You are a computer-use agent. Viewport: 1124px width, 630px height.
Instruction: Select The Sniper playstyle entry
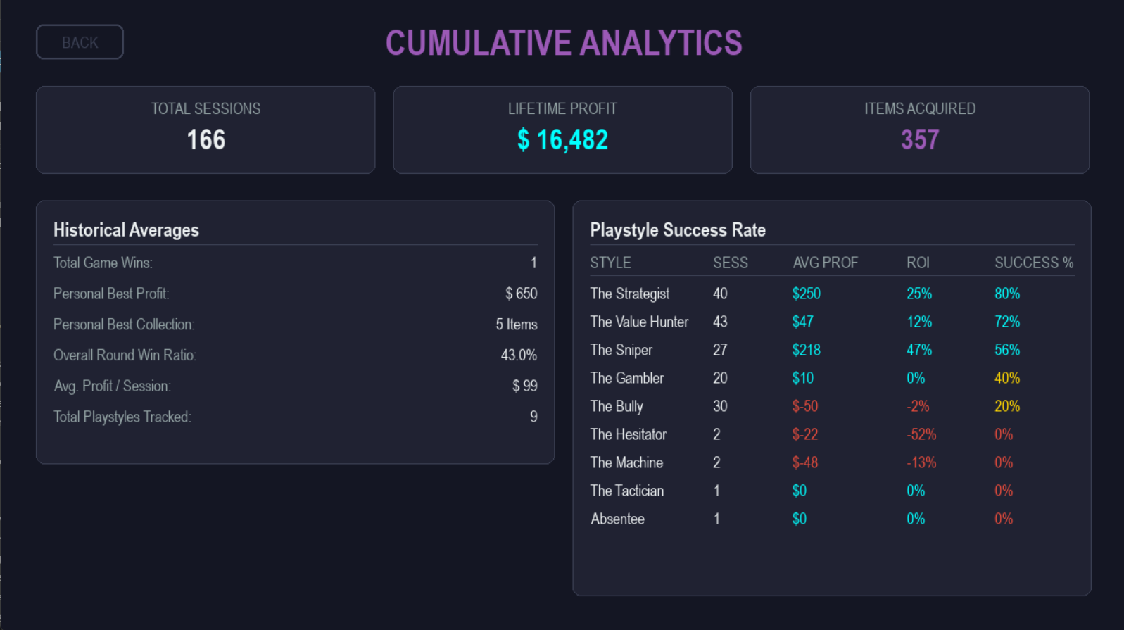pyautogui.click(x=621, y=350)
